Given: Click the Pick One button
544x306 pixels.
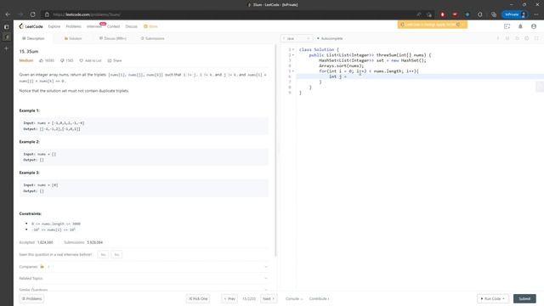Looking at the screenshot, I should [x=198, y=298].
